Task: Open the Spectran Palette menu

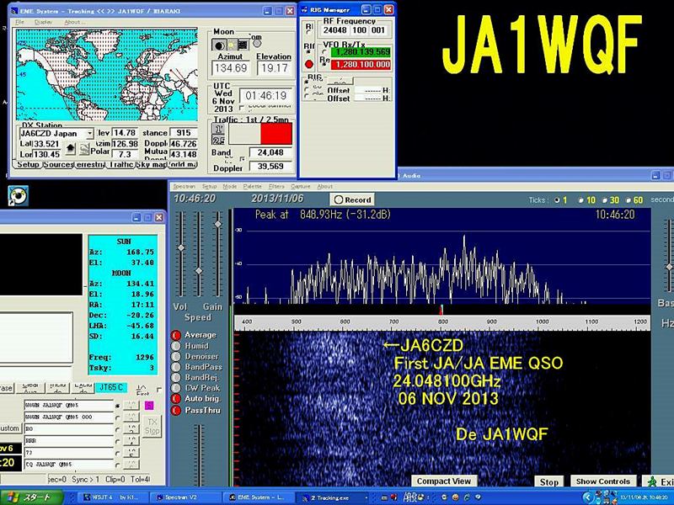Action: [252, 186]
